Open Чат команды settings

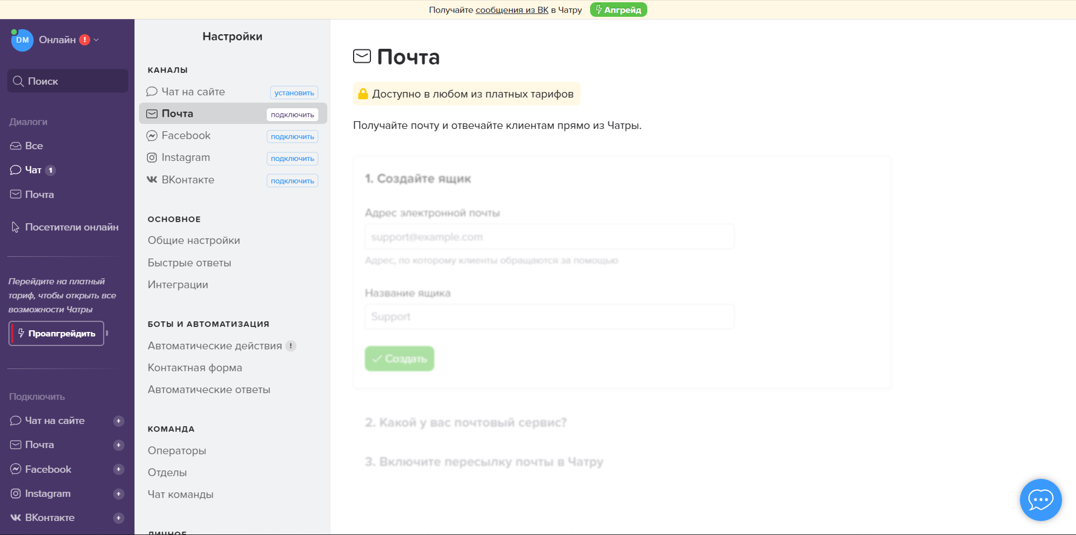pos(180,495)
